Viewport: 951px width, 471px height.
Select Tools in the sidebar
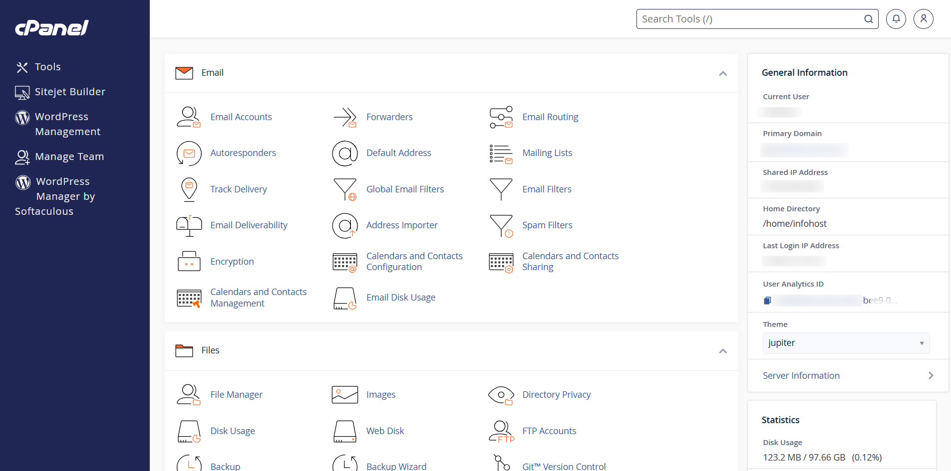(x=38, y=67)
